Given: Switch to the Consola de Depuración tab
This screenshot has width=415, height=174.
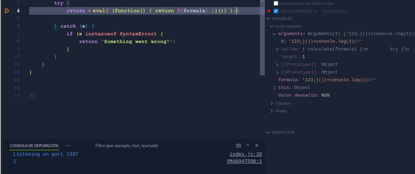Looking at the screenshot, I should pyautogui.click(x=34, y=146).
